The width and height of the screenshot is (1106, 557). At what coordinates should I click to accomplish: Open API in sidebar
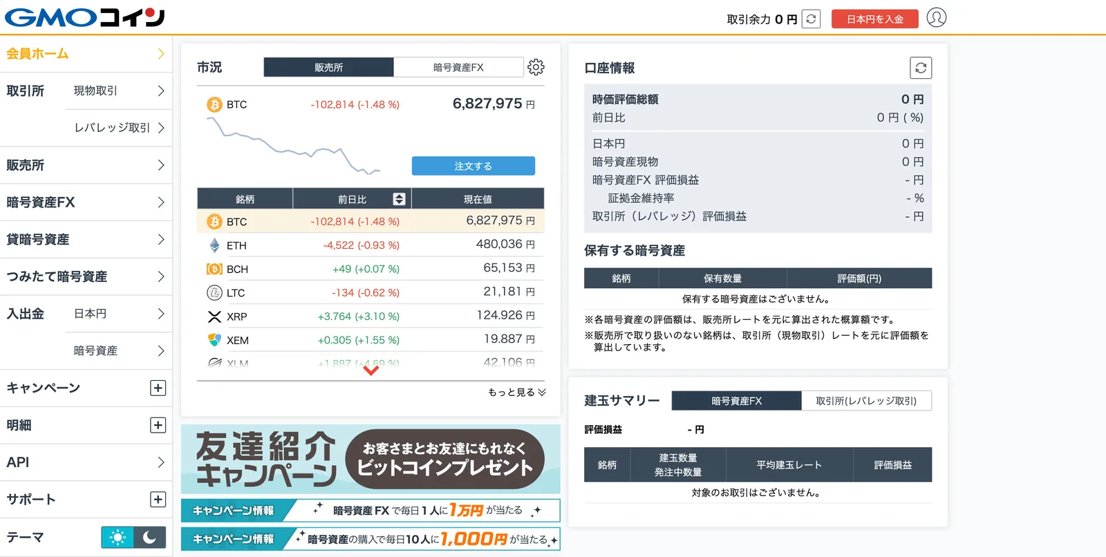pyautogui.click(x=86, y=462)
